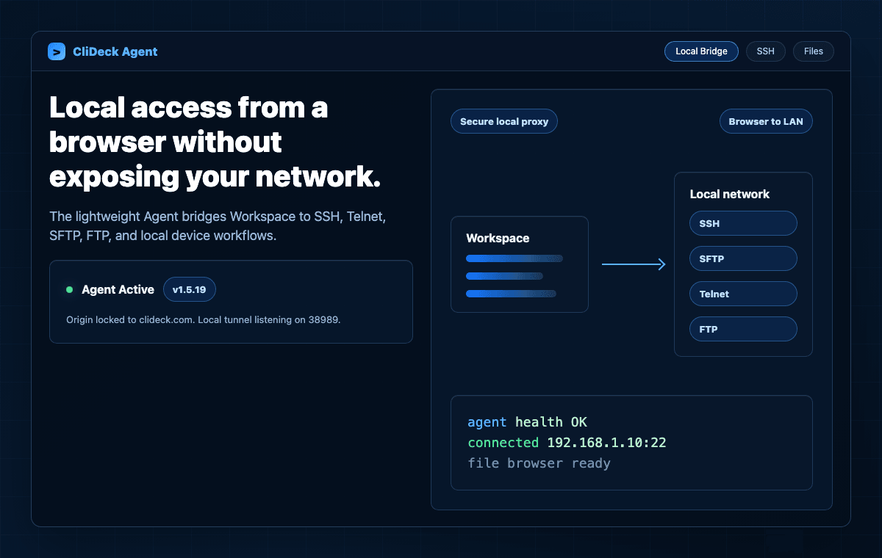The width and height of the screenshot is (882, 558).
Task: Click the bottom blue bar in Workspace card
Action: 511,294
